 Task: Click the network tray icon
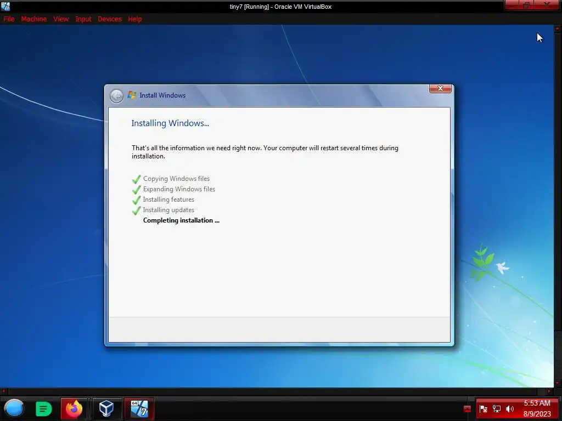(496, 409)
